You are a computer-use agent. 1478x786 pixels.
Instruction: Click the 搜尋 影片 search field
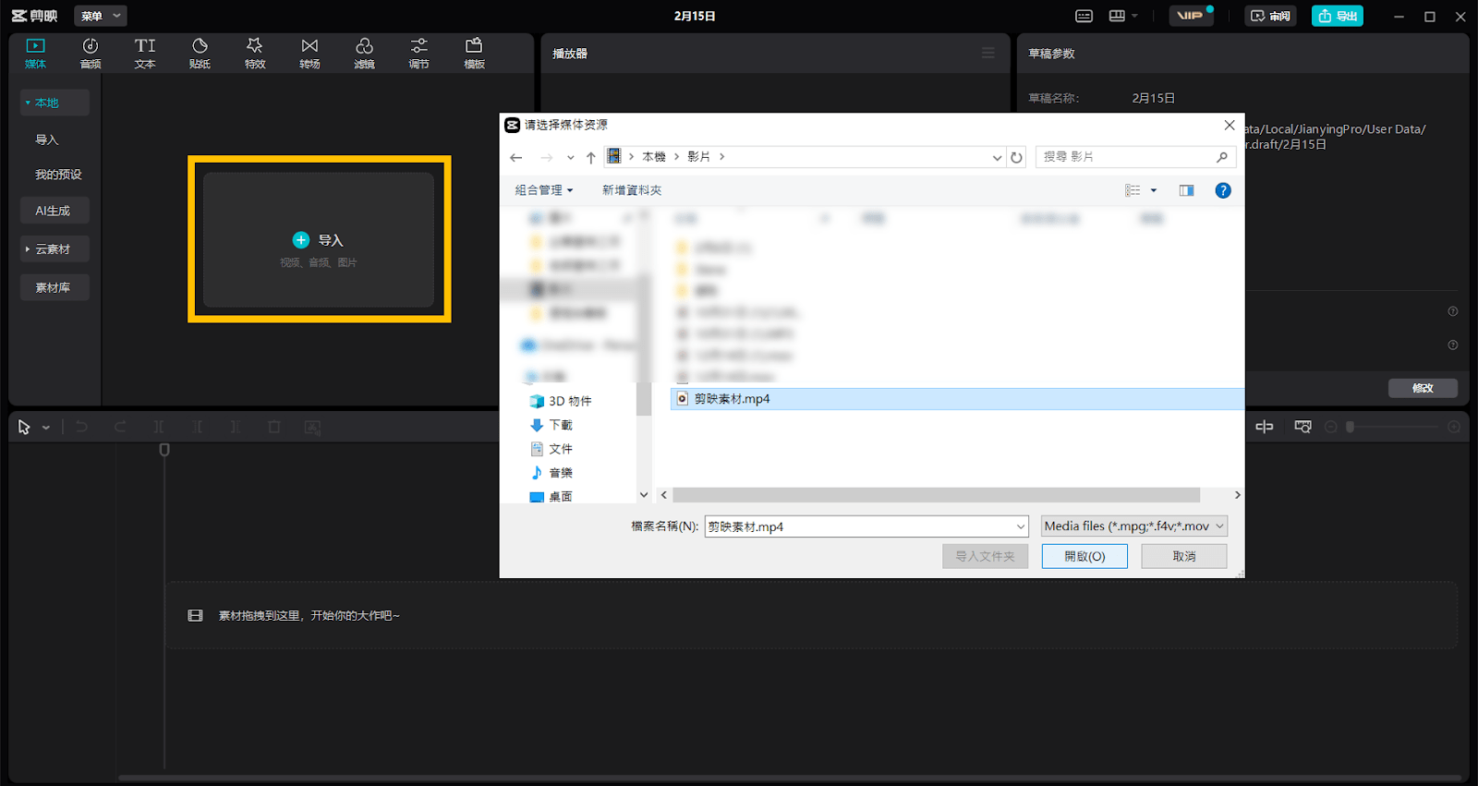pos(1135,157)
